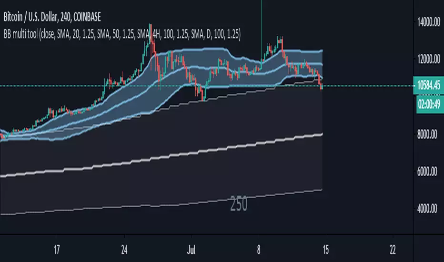
Task: Click the 4000.00 price axis label
Action: point(427,209)
